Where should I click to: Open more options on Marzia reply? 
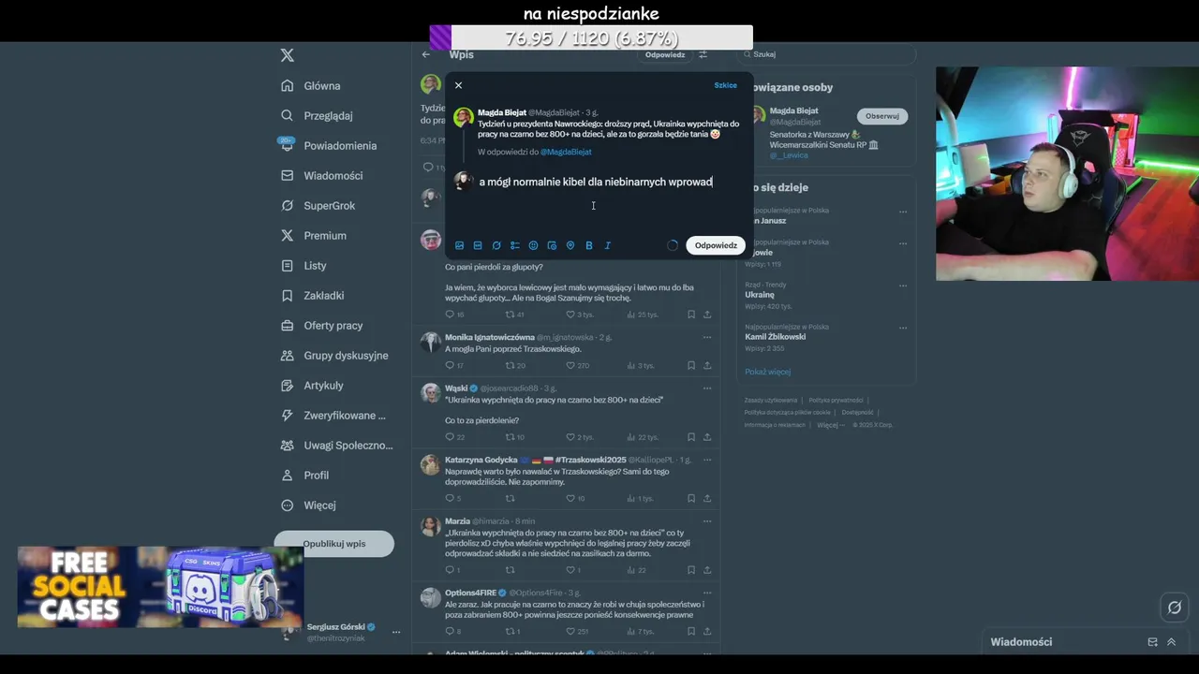(x=707, y=521)
